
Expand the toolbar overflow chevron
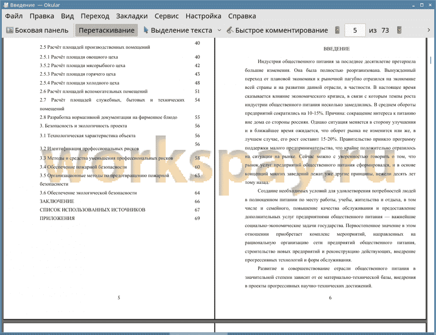pyautogui.click(x=429, y=30)
